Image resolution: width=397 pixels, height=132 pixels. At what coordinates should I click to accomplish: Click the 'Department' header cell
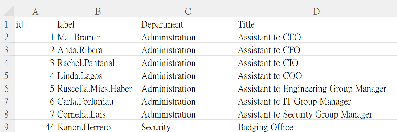coord(188,24)
